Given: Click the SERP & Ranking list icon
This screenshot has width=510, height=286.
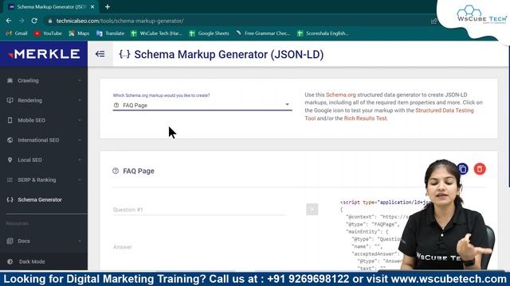Looking at the screenshot, I should pyautogui.click(x=10, y=180).
